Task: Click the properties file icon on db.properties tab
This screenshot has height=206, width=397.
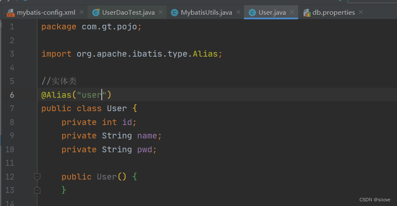Action: point(307,13)
